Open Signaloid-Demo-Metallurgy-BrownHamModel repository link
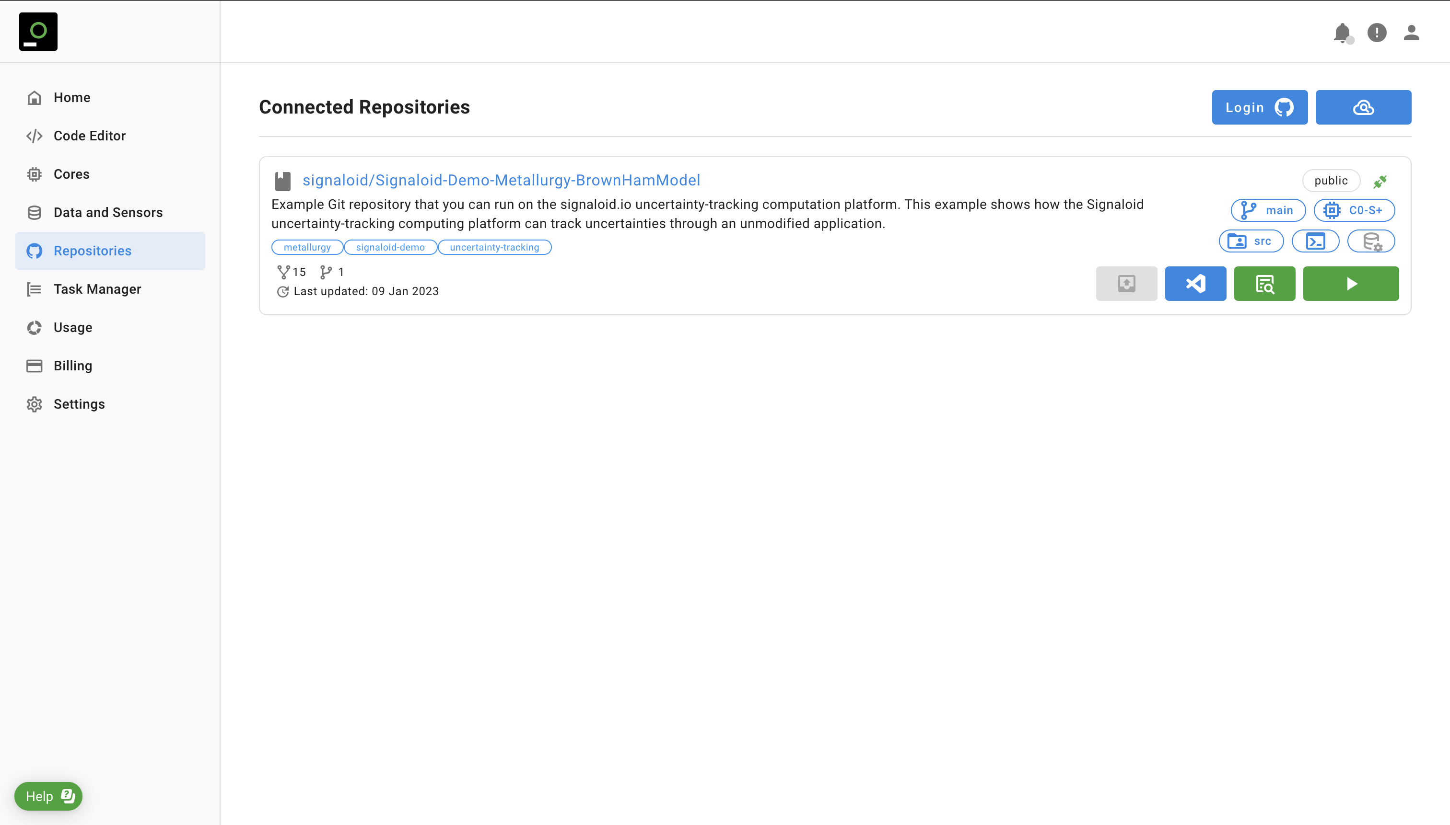The height and width of the screenshot is (825, 1450). tap(501, 180)
